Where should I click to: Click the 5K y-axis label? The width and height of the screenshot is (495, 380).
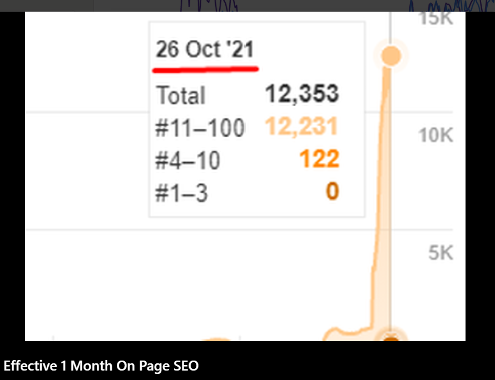440,253
